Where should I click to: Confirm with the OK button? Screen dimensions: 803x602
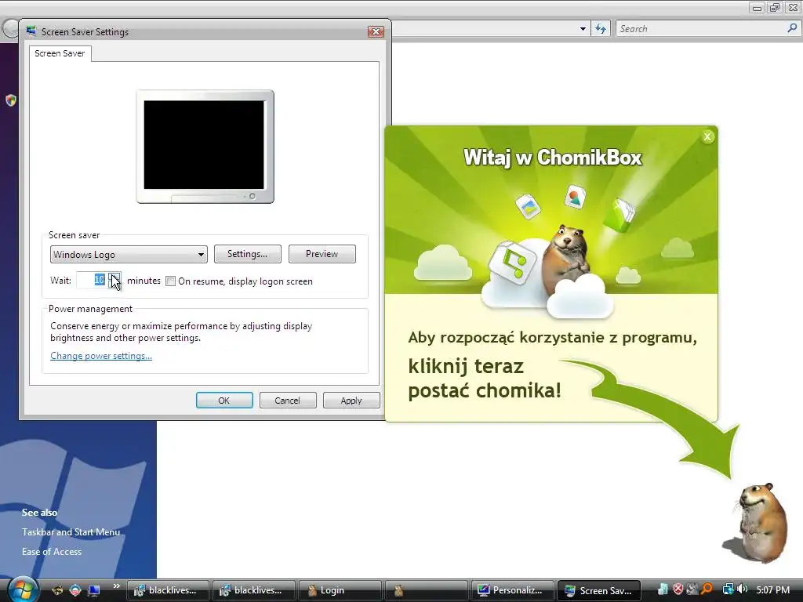coord(224,401)
